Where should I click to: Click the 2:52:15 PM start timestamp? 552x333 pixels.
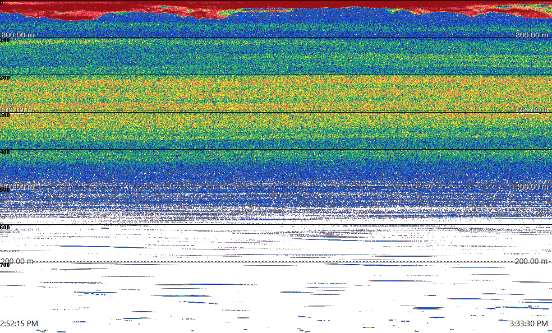[x=19, y=323]
